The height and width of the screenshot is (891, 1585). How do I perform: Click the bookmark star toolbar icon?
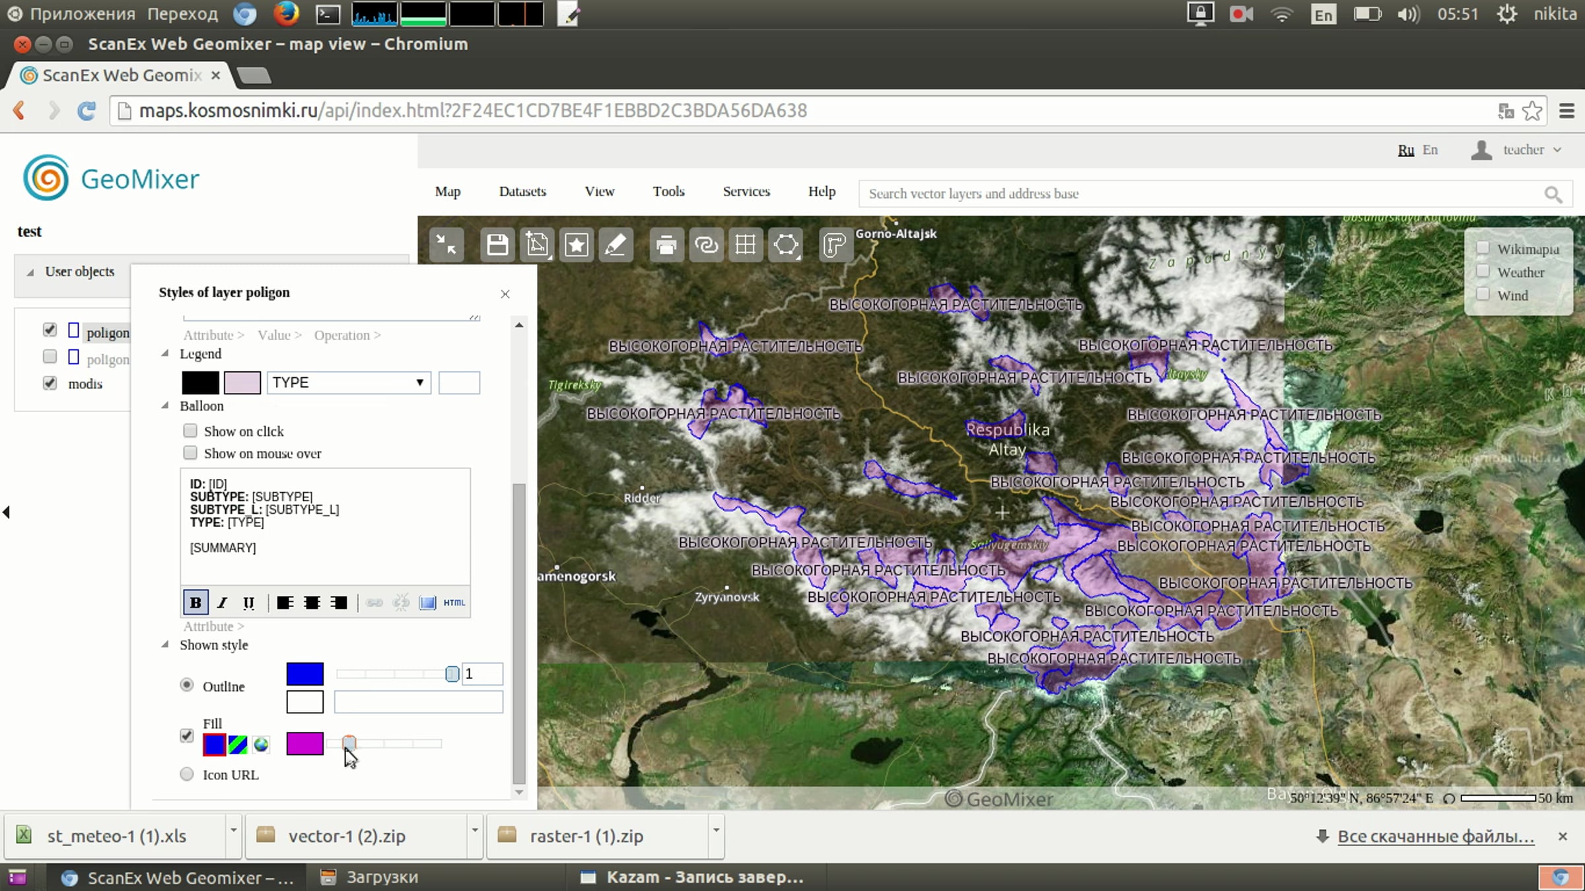tap(576, 245)
